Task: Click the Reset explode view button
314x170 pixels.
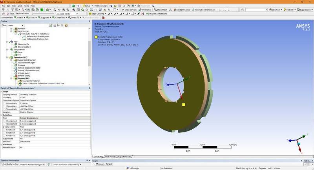Action: click(11, 14)
